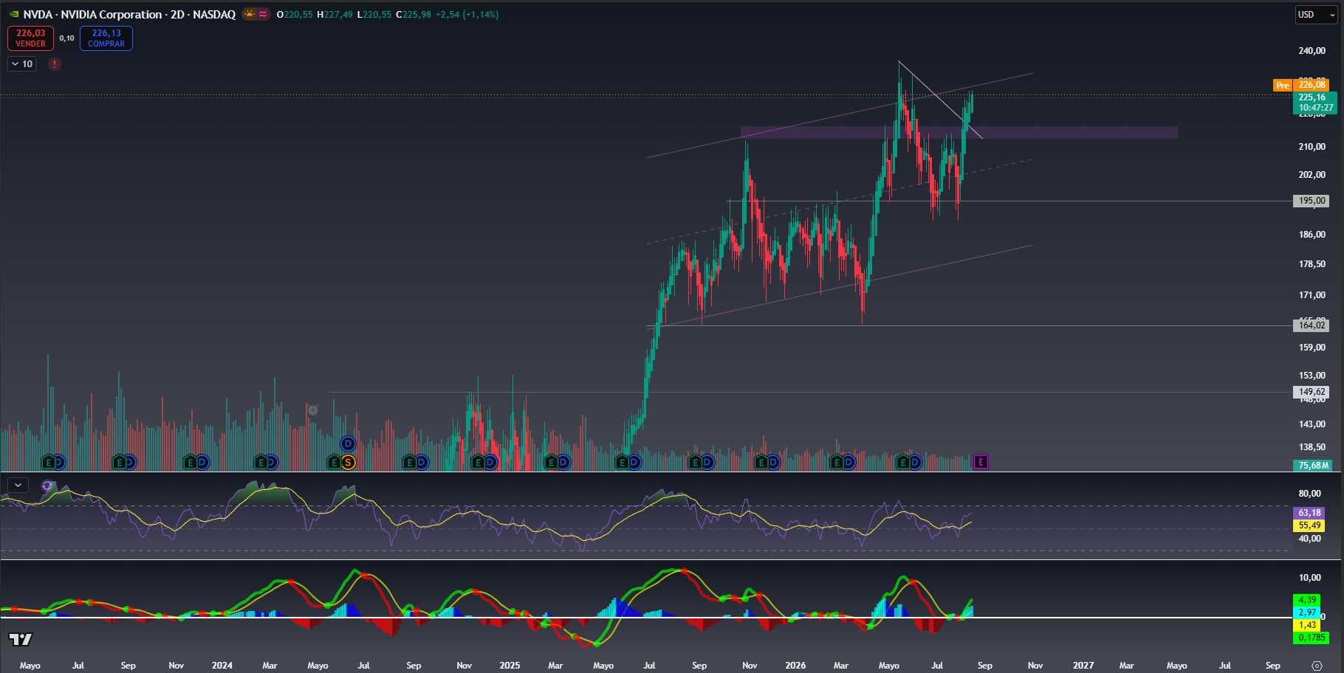This screenshot has height=673, width=1344.
Task: Click the +2,54 (+1,14%) change value
Action: (467, 15)
